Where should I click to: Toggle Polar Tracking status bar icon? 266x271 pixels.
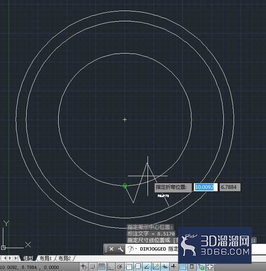(120, 267)
